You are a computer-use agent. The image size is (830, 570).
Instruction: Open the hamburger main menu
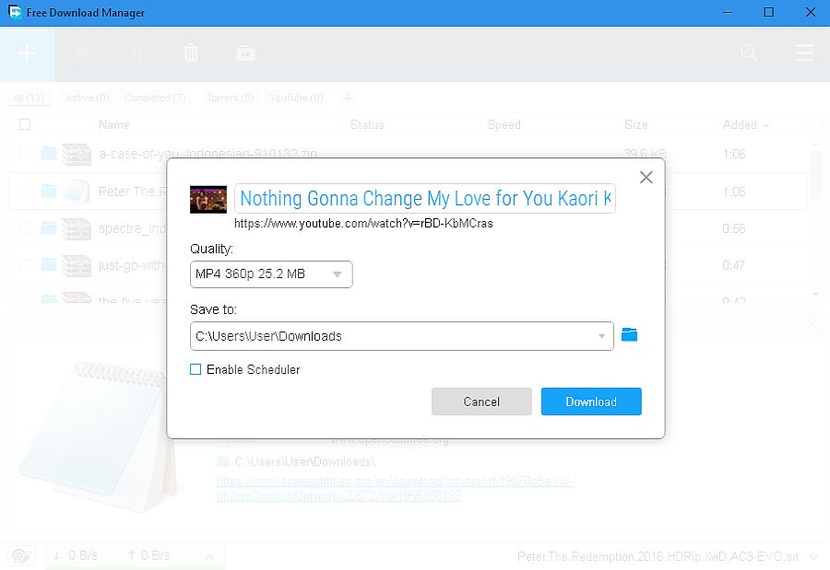[x=803, y=53]
